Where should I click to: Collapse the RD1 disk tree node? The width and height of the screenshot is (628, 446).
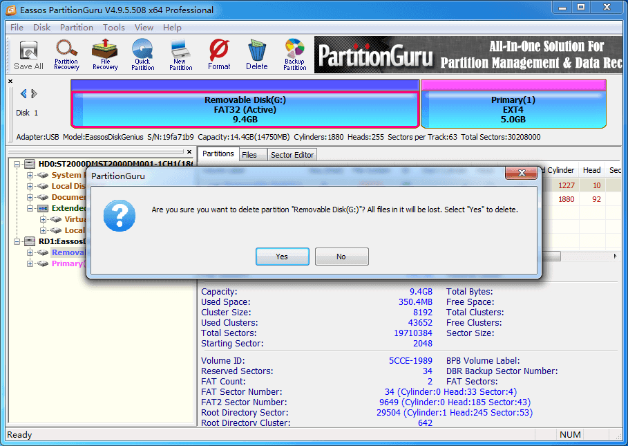coord(17,241)
